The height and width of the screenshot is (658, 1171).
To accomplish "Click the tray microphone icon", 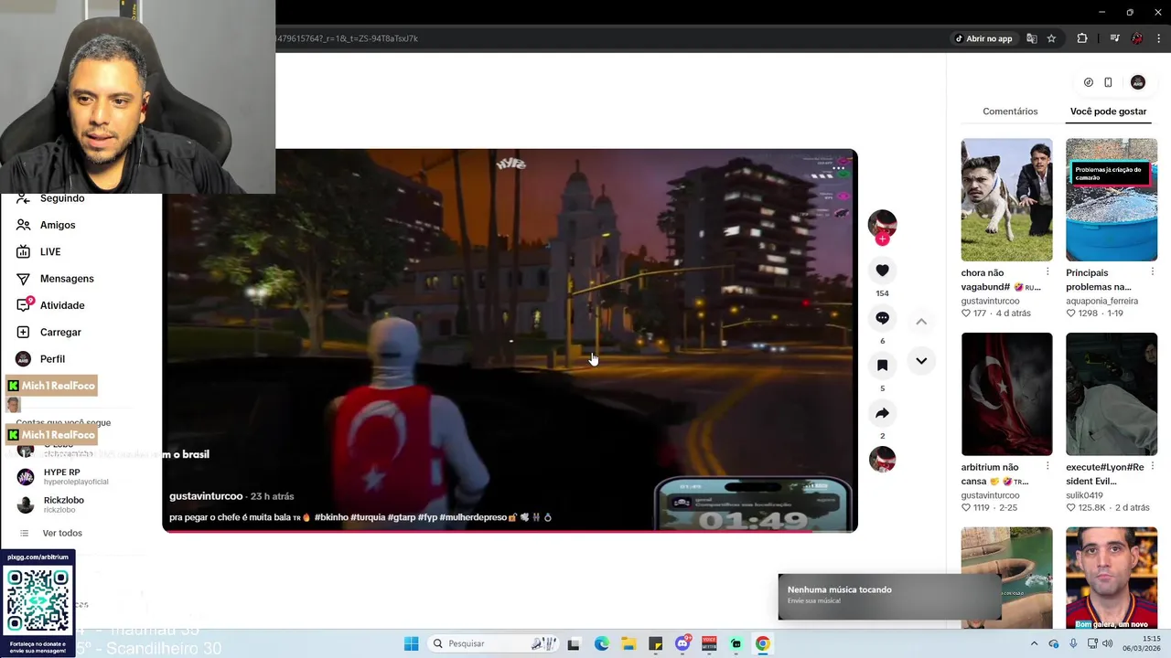I will (x=1073, y=643).
